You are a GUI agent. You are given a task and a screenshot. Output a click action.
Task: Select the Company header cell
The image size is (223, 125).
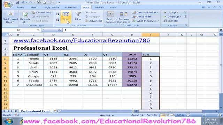(x=33, y=55)
